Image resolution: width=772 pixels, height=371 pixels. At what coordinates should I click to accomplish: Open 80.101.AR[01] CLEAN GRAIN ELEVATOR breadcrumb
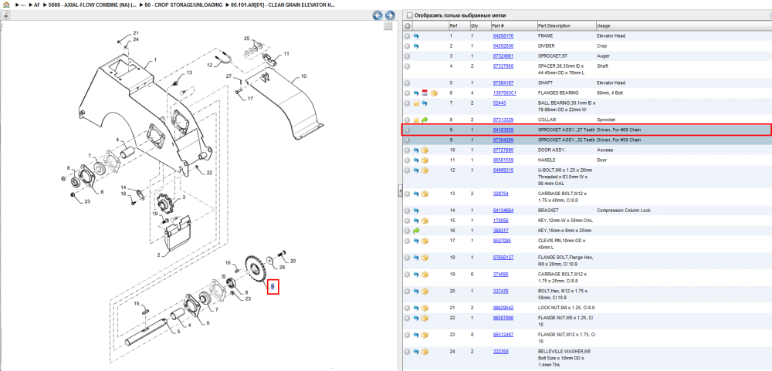click(283, 5)
